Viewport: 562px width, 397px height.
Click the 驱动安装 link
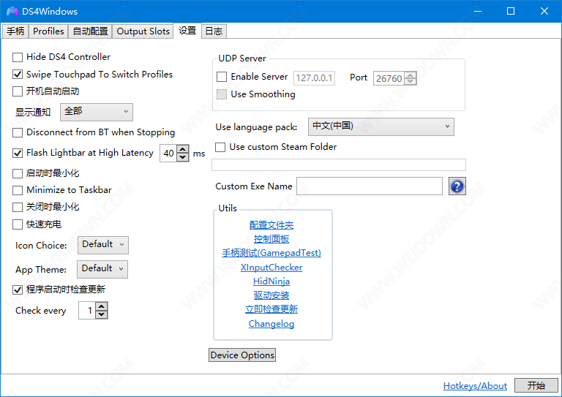271,295
